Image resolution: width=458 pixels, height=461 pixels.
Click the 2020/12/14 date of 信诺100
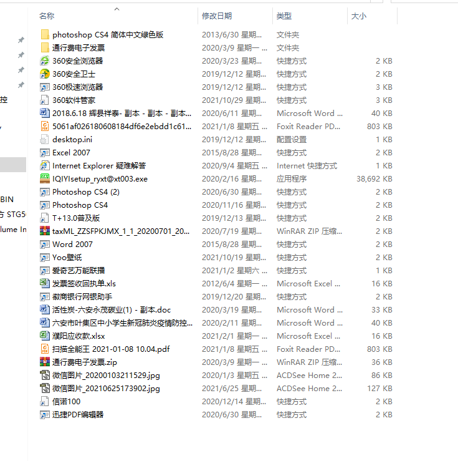[x=234, y=402]
